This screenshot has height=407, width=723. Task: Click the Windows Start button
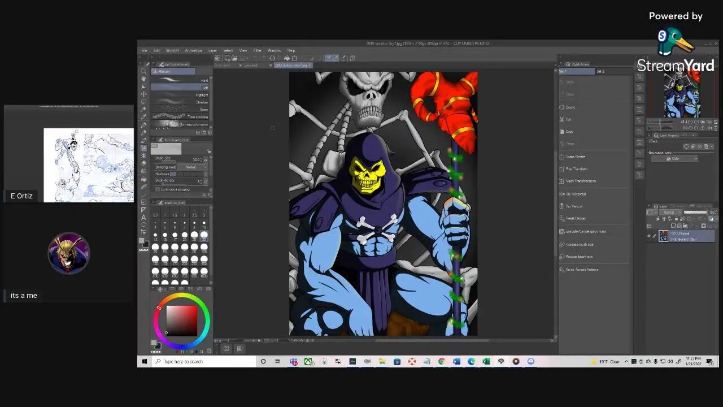145,361
